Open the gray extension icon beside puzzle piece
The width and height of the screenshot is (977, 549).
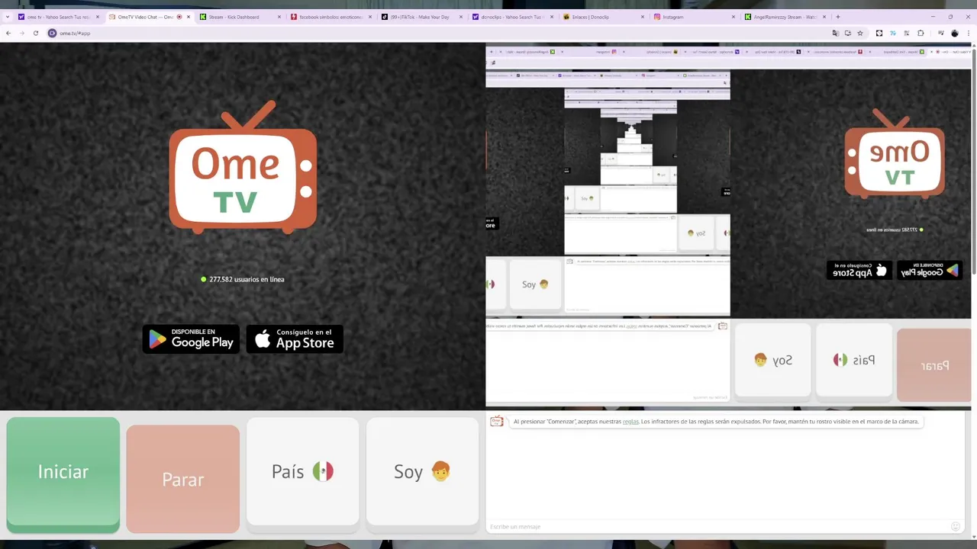click(907, 33)
